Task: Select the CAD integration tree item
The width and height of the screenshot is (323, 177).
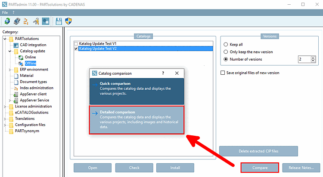Action: 33,45
